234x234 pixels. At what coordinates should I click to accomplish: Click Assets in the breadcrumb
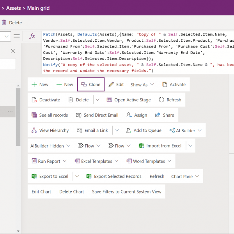pos(13,8)
